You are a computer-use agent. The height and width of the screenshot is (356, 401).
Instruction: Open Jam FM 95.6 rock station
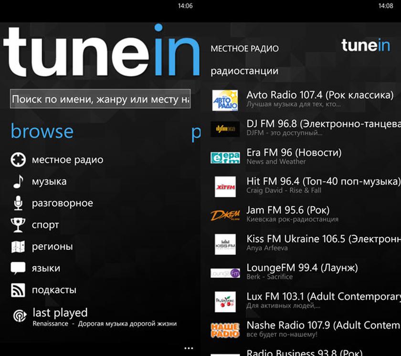coord(287,210)
